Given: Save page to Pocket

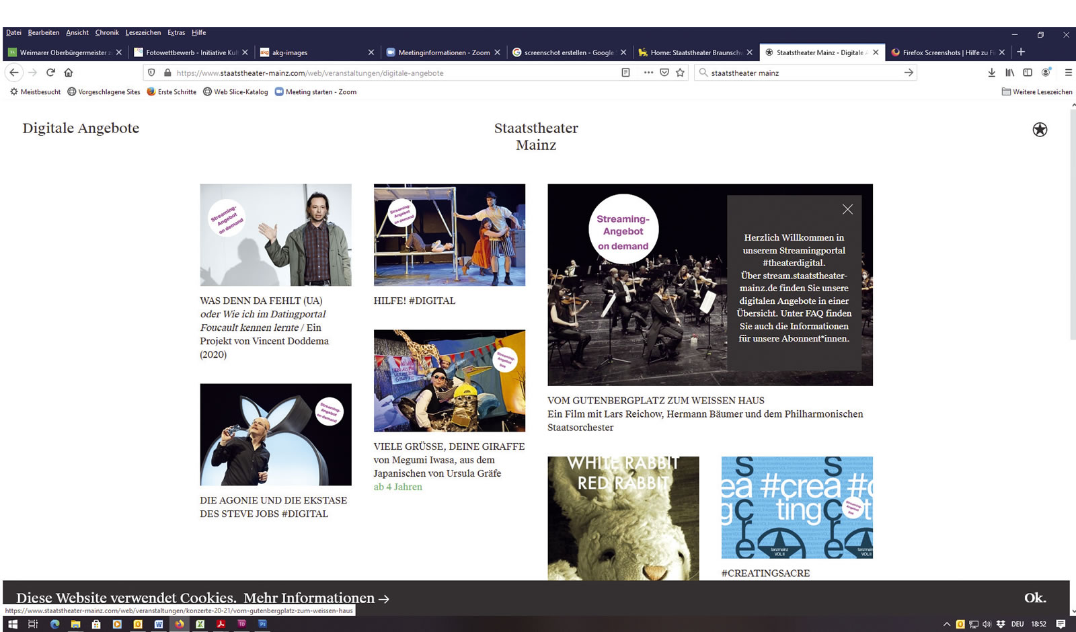Looking at the screenshot, I should point(664,73).
